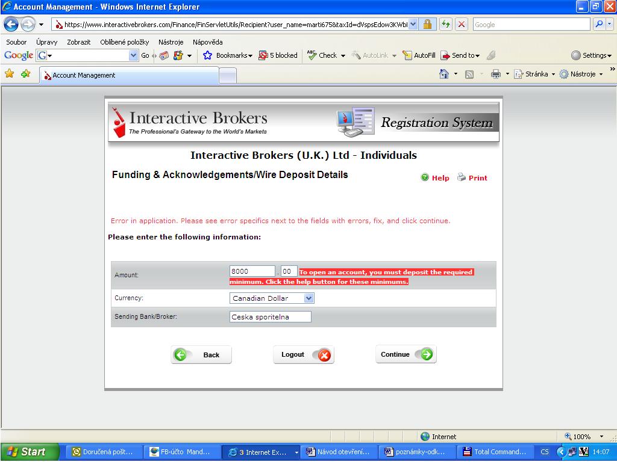Open the Nápověda menu

(x=207, y=42)
